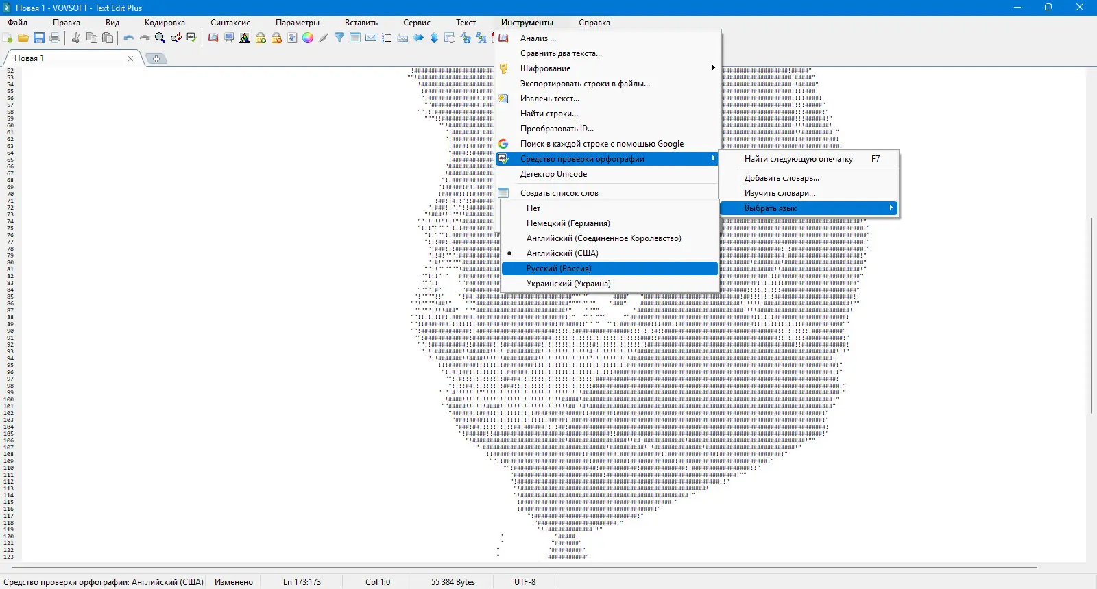The width and height of the screenshot is (1097, 589).
Task: Click the 'Инструменты' menu header
Action: [527, 23]
